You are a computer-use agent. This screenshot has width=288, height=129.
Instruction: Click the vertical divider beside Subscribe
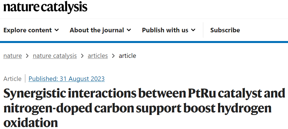coord(203,30)
